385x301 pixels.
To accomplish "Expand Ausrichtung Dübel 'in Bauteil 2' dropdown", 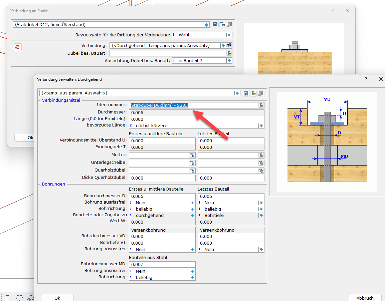I will [x=229, y=61].
